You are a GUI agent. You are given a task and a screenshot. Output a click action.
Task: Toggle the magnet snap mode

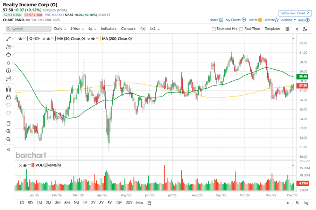point(8,89)
